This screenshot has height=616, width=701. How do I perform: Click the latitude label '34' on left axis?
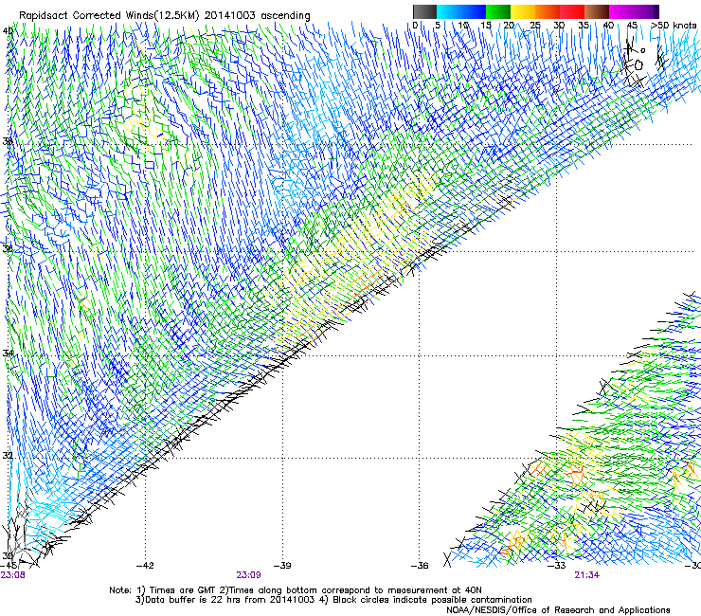8,353
